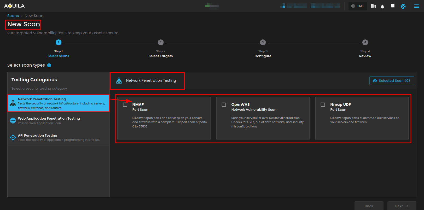Enable the OpenVAS vulnerability scan checkbox
Viewport: 424px width, 210px height.
224,105
